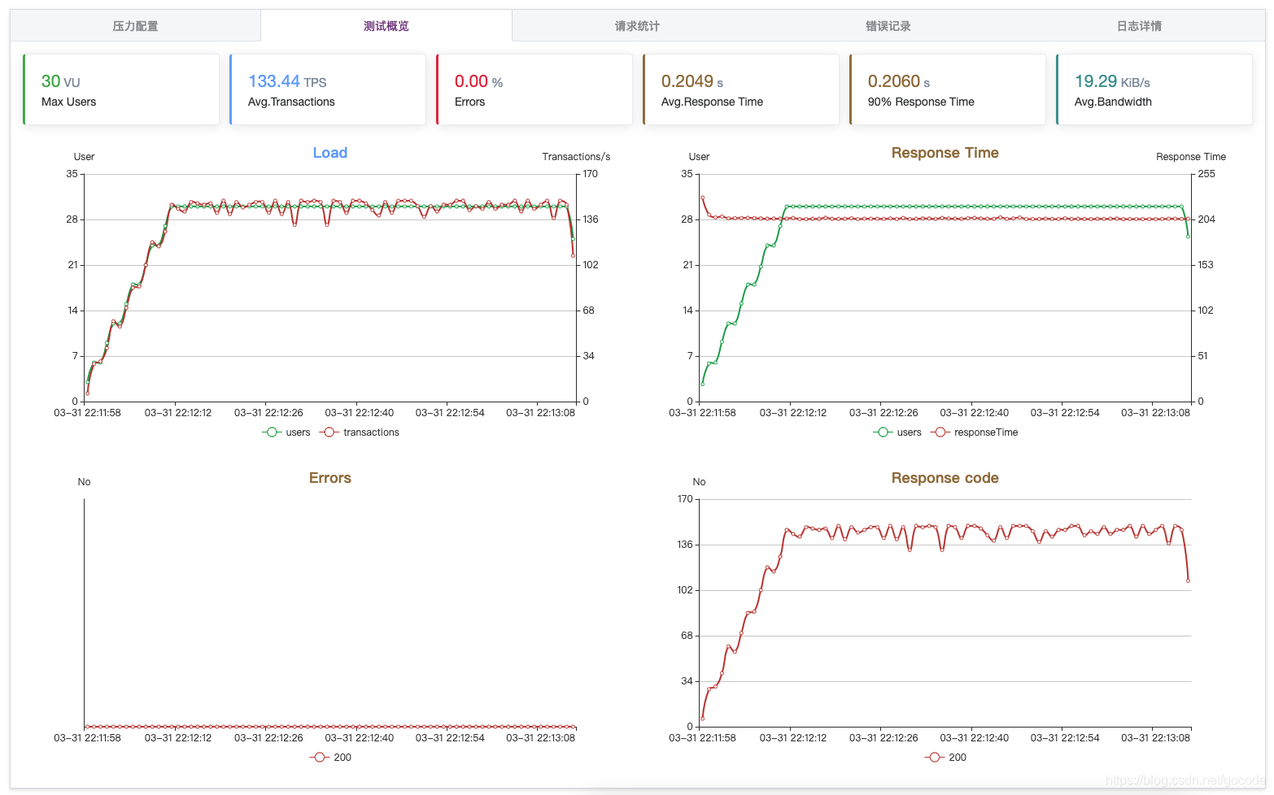Image resolution: width=1274 pixels, height=795 pixels.
Task: Toggle the 200 series in Errors chart legend
Action: 331,758
